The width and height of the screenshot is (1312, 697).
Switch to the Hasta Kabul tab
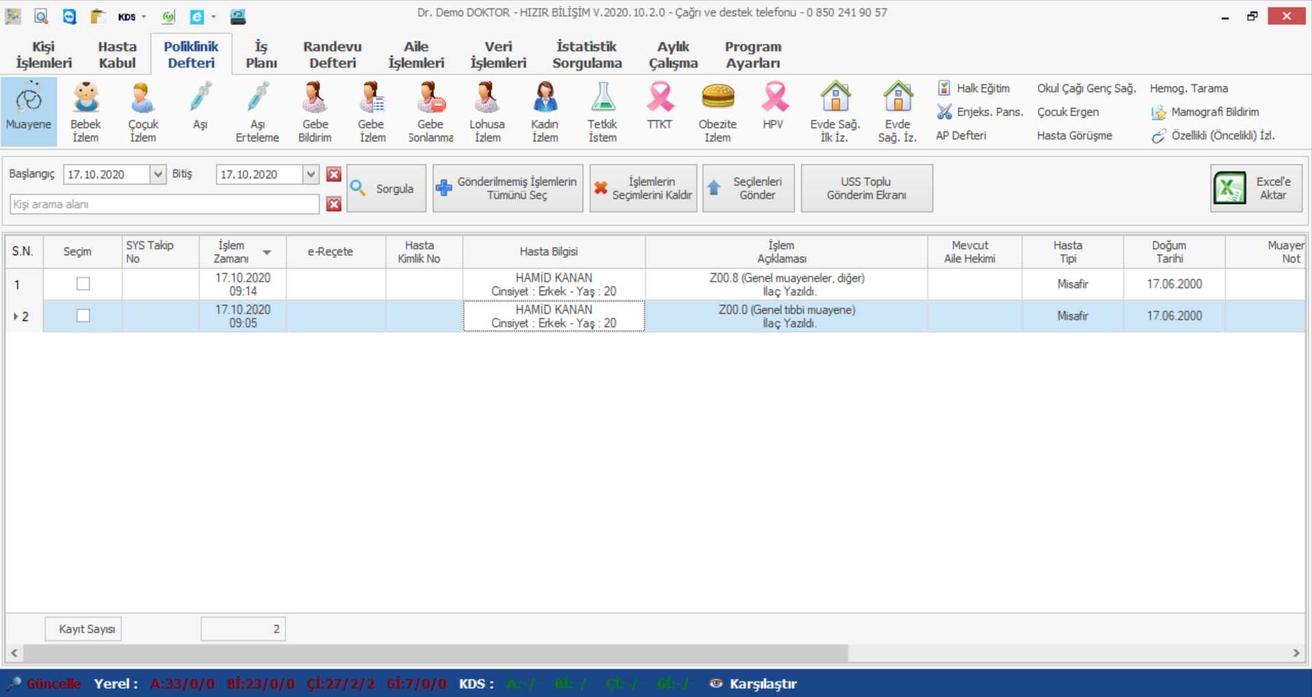pos(117,55)
